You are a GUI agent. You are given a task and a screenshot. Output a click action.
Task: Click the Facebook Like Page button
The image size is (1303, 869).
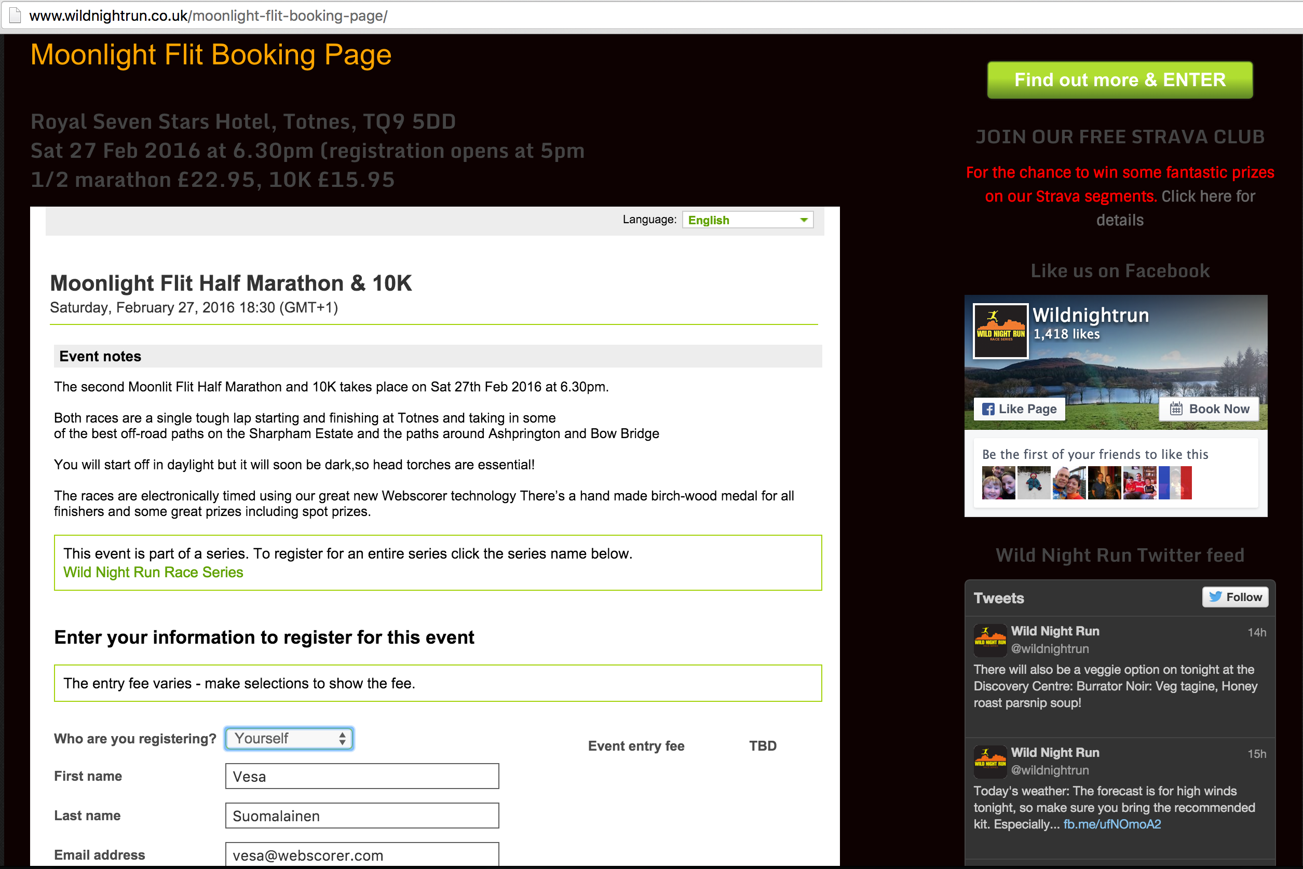click(1019, 409)
